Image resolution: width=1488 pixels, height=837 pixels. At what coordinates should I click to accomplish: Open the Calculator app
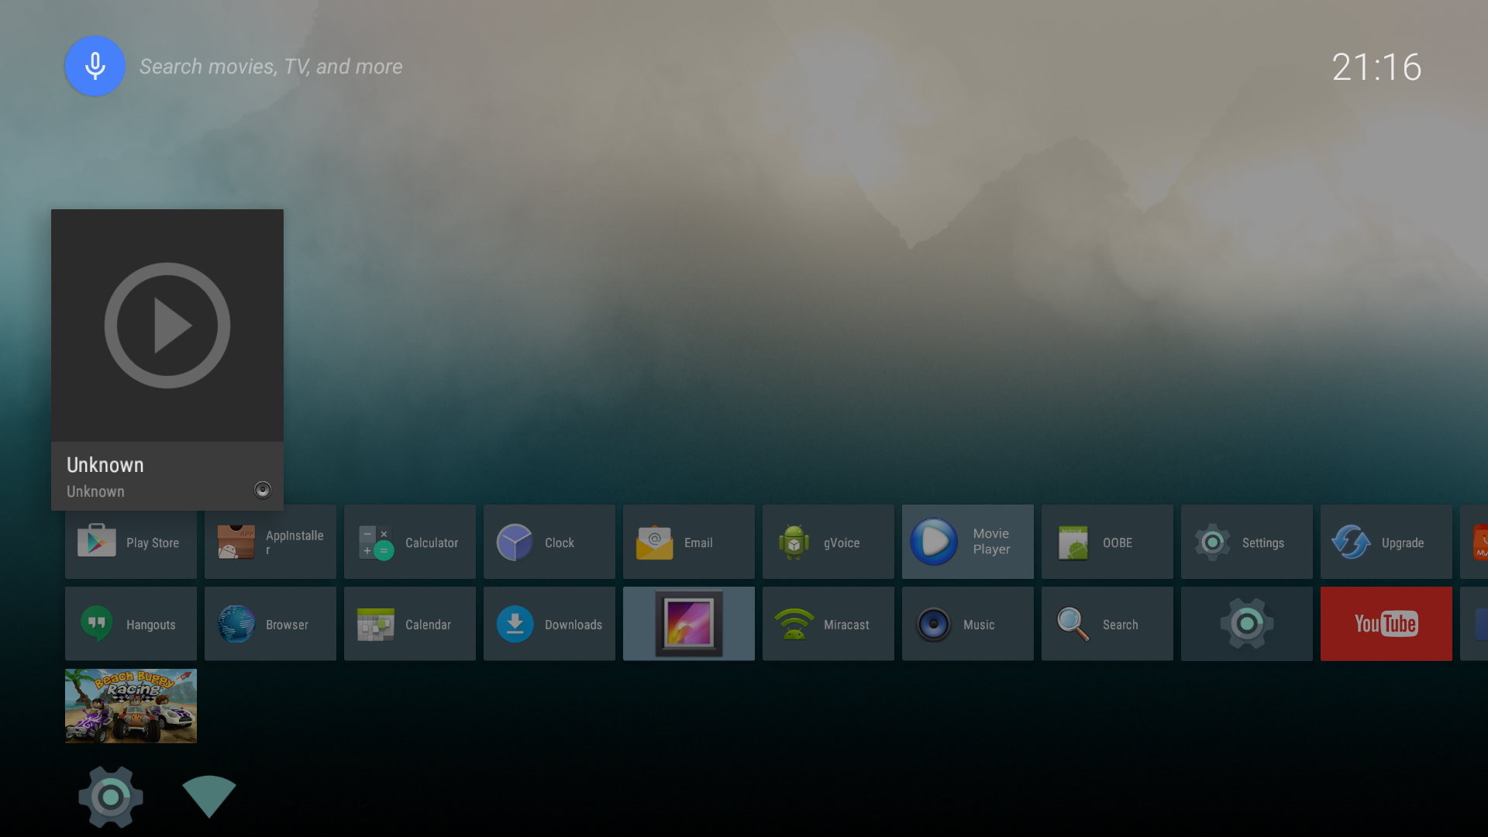(410, 542)
